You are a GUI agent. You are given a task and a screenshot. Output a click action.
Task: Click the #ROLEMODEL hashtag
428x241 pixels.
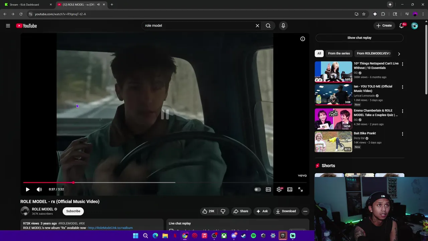(x=68, y=223)
